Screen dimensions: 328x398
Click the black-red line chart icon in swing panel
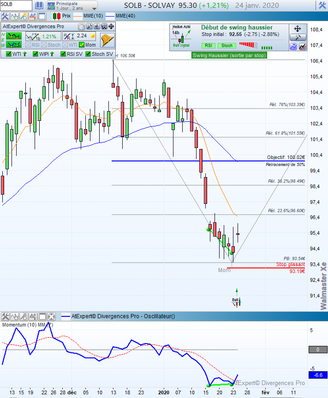point(303,47)
